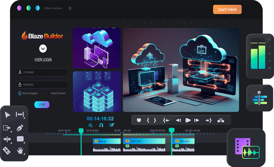Click the orange Start Here button
The image size is (274, 167).
(227, 9)
